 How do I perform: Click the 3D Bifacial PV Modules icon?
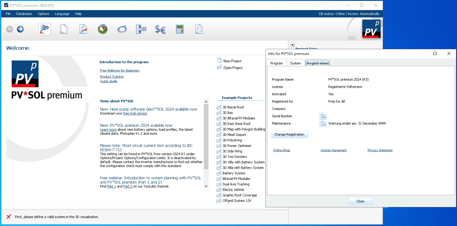tap(219, 118)
